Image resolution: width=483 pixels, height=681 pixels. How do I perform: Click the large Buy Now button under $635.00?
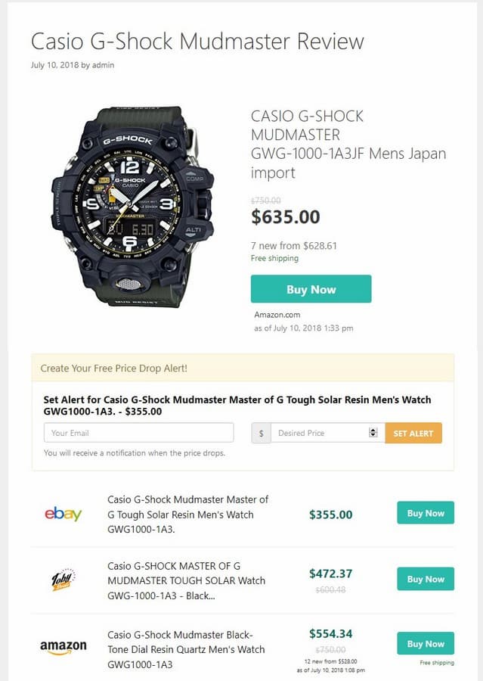pos(311,289)
